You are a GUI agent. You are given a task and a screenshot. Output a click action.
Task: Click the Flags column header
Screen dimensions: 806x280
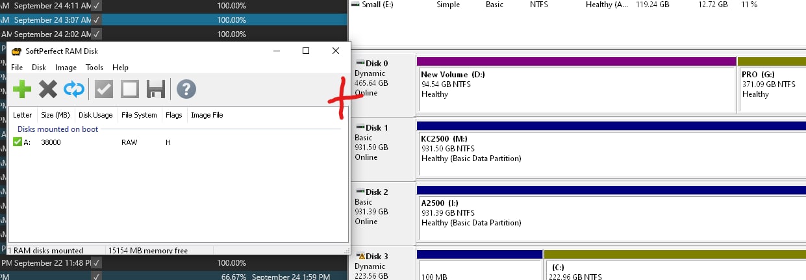[174, 115]
